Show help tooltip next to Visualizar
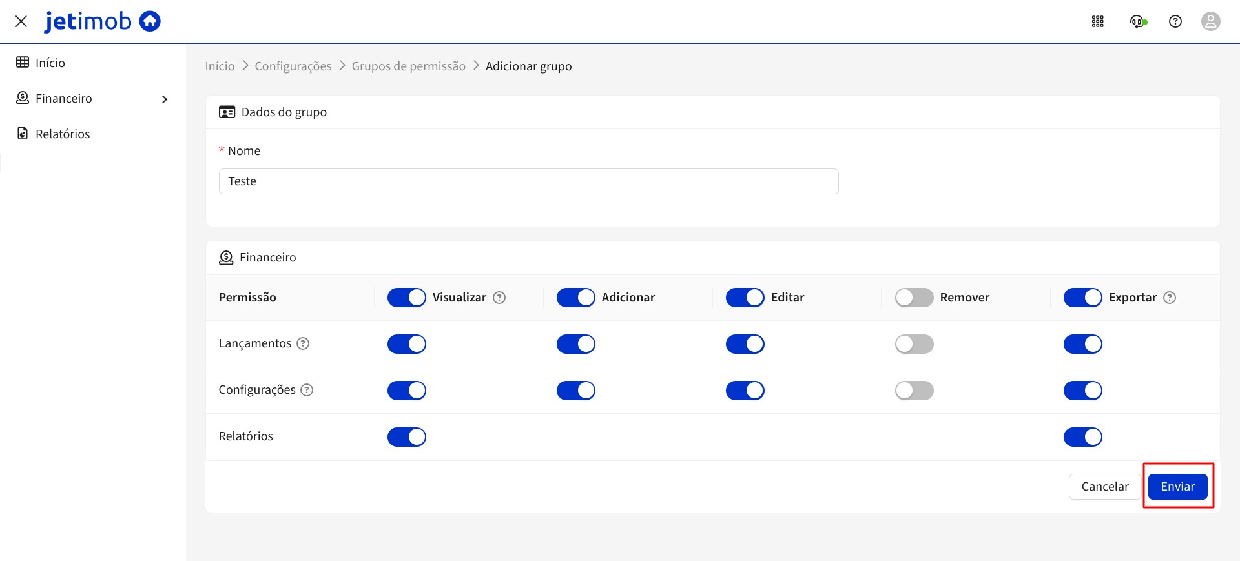The width and height of the screenshot is (1240, 561). [x=499, y=298]
